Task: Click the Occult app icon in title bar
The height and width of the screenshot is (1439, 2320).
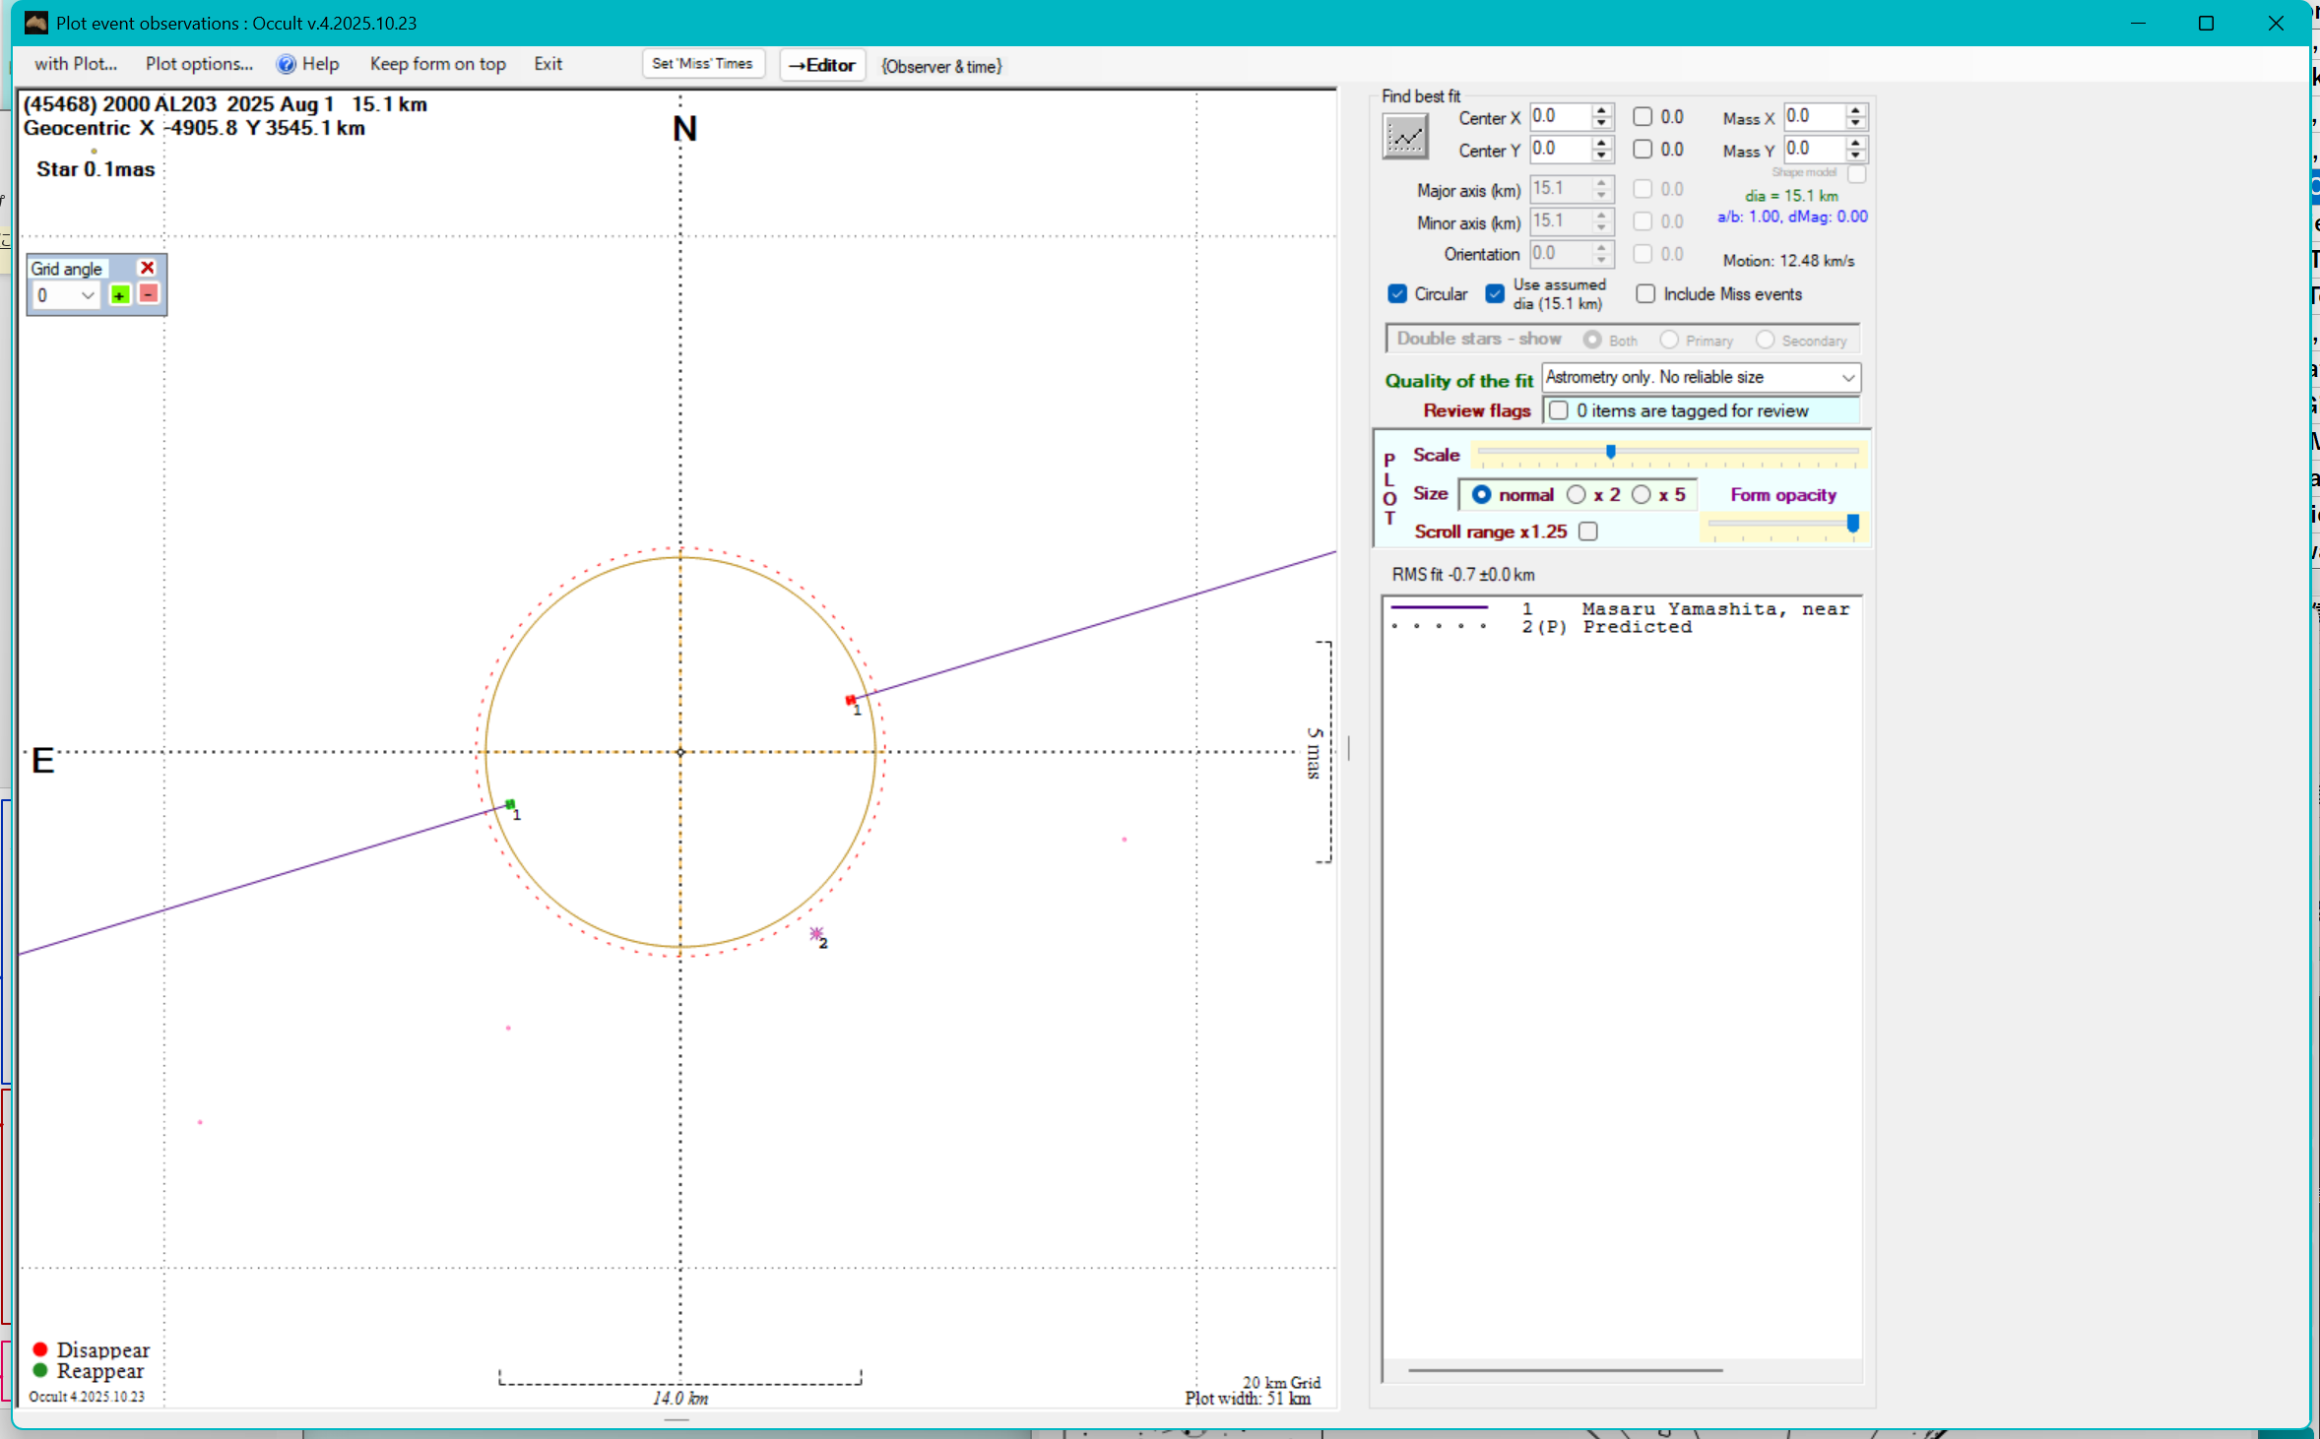Action: coord(36,23)
